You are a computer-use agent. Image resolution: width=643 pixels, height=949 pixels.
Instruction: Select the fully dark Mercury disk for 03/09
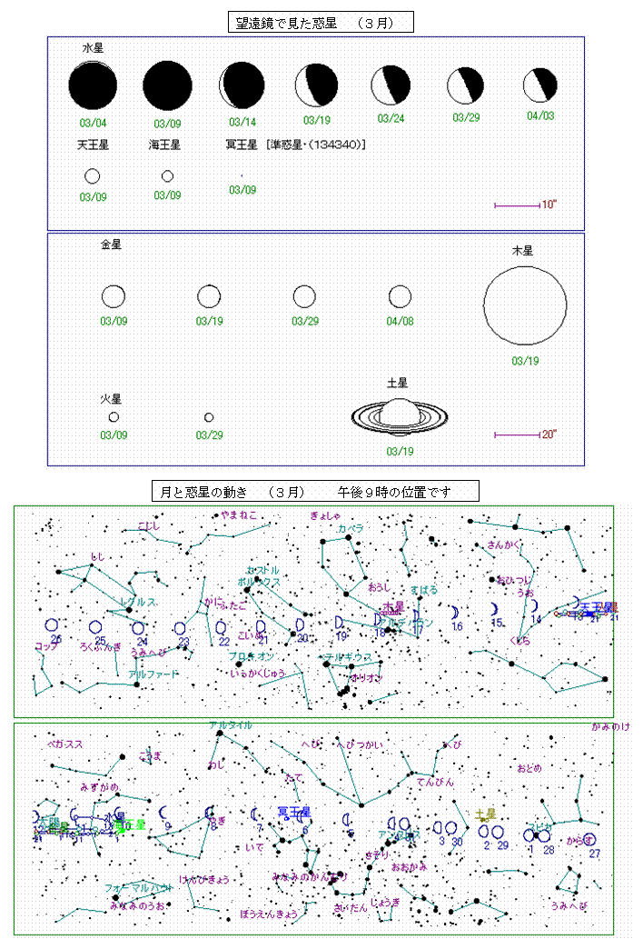pyautogui.click(x=167, y=86)
